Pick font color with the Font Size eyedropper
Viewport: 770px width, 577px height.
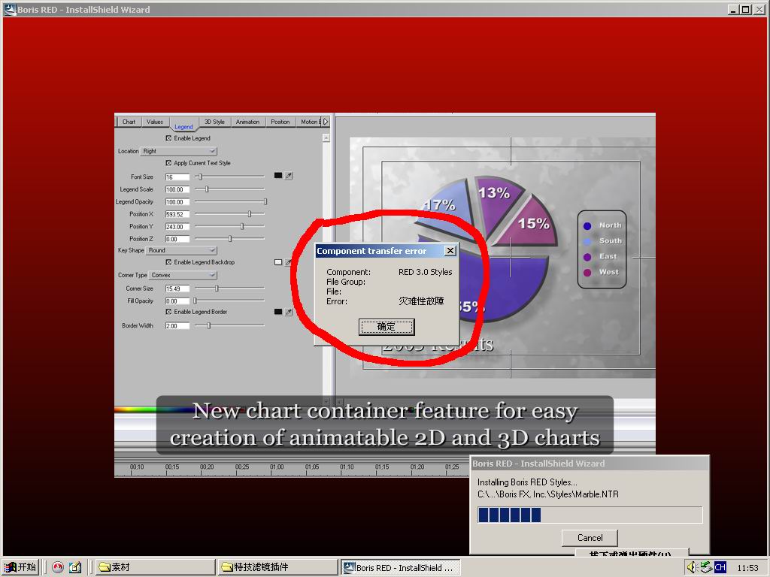click(x=290, y=176)
